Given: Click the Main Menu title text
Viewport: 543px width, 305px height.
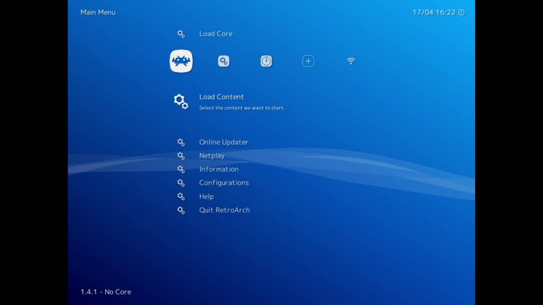Looking at the screenshot, I should (98, 12).
